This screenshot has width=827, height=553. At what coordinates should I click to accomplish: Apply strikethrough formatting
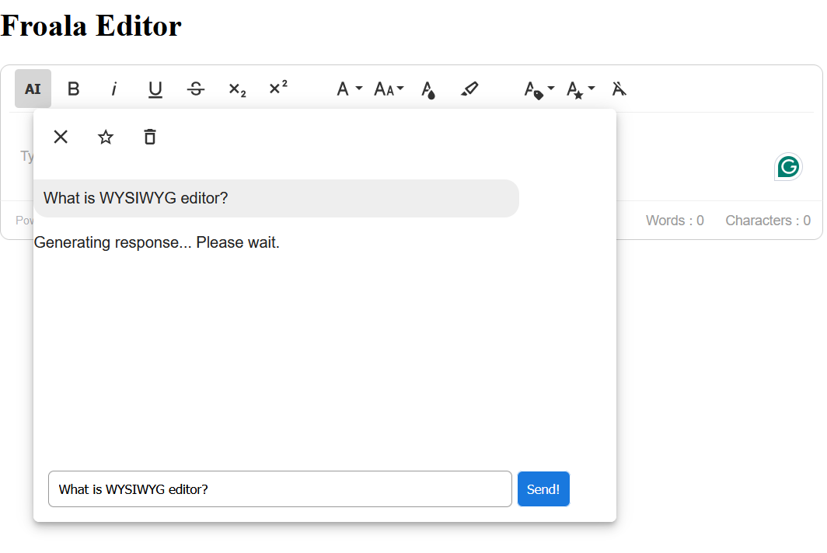(196, 89)
